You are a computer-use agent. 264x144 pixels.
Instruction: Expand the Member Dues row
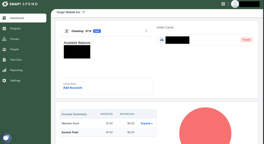click(147, 124)
